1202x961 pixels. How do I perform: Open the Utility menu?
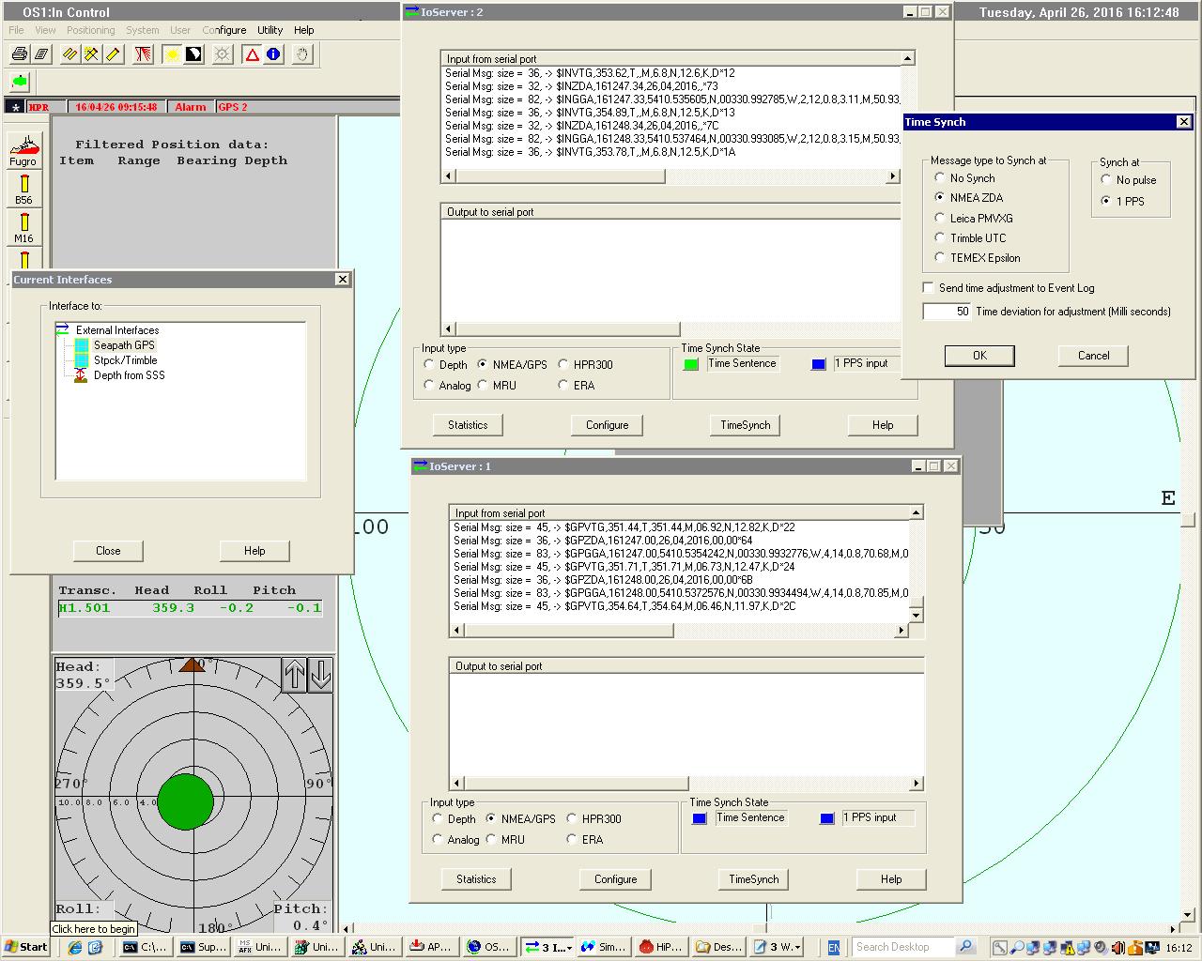270,30
